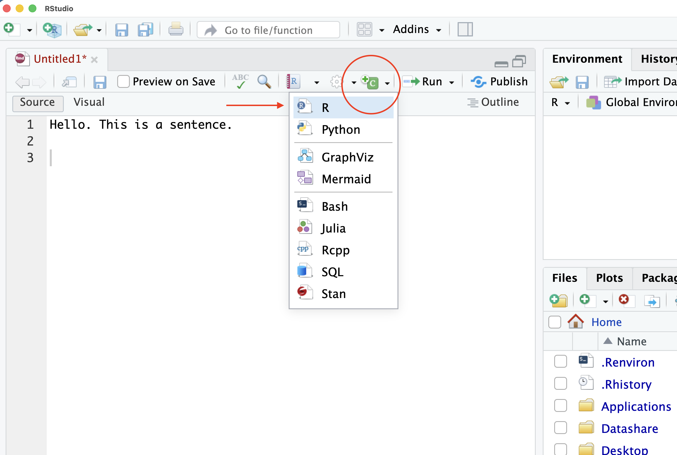Choose GraphViz from chunk menu
Image resolution: width=677 pixels, height=455 pixels.
(344, 157)
